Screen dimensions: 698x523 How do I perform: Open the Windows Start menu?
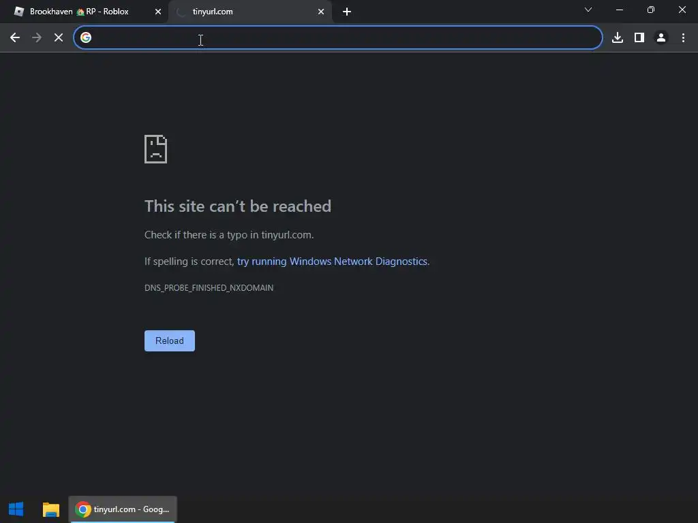tap(16, 509)
